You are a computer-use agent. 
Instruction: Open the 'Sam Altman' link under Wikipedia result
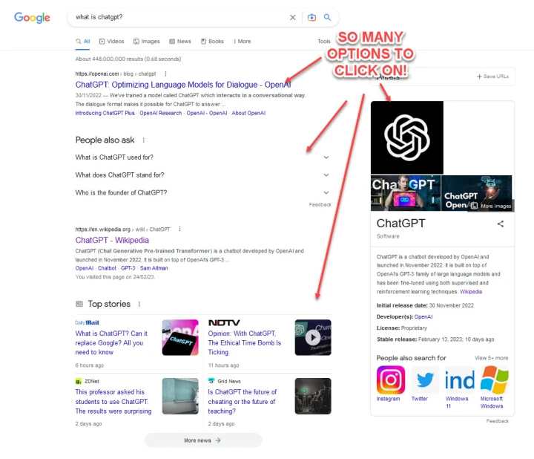[x=154, y=268]
